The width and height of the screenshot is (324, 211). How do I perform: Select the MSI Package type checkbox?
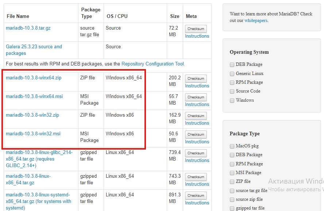[x=232, y=173]
